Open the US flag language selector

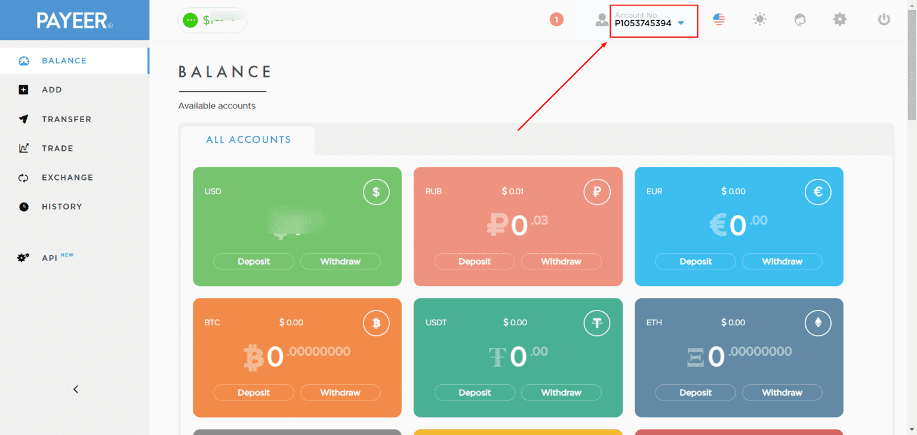click(718, 19)
